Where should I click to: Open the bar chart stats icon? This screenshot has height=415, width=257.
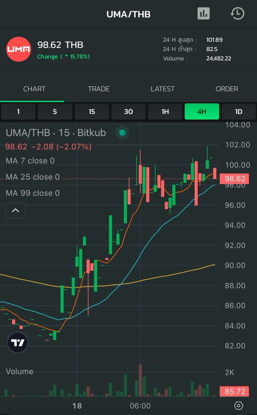(x=204, y=13)
